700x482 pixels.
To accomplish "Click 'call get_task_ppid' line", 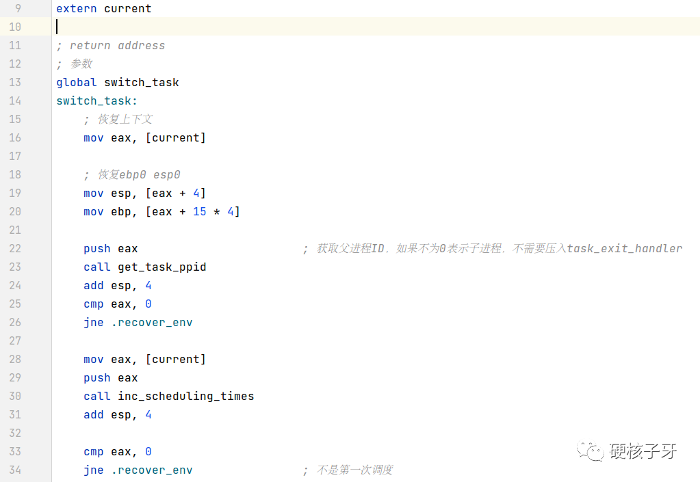I will [144, 267].
